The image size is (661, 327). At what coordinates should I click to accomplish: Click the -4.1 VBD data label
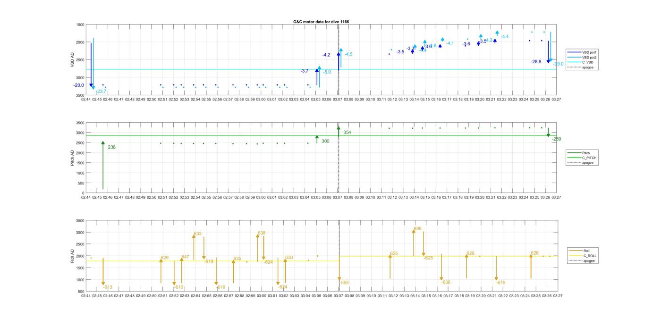(449, 43)
